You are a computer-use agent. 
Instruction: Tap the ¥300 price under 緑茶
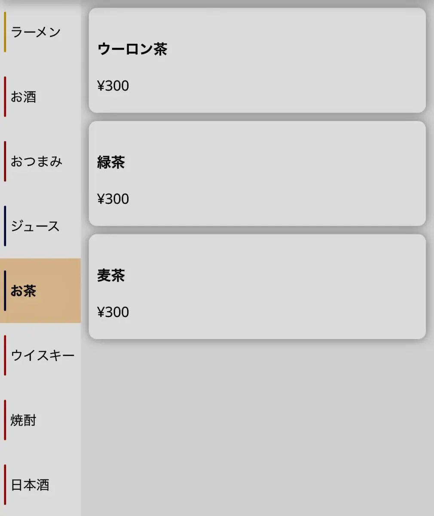coord(113,199)
